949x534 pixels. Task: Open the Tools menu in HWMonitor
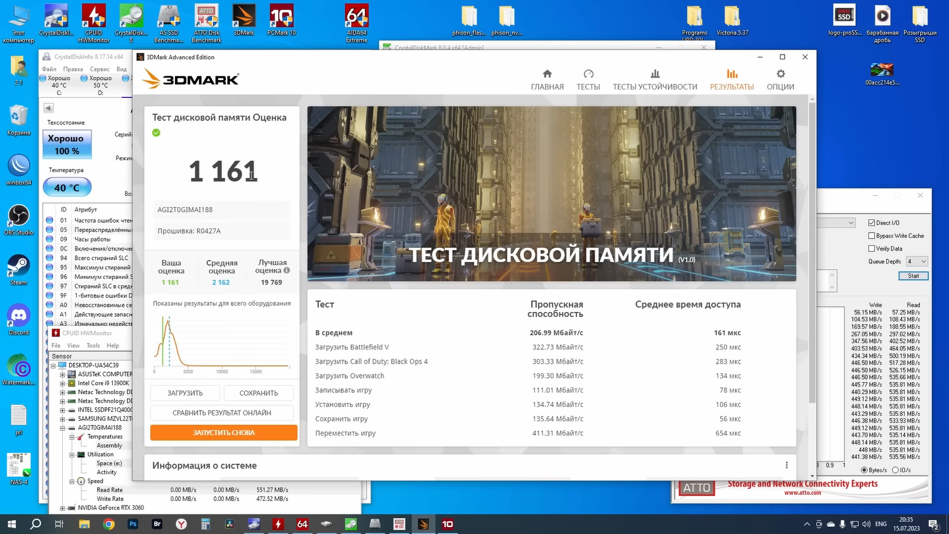(93, 345)
